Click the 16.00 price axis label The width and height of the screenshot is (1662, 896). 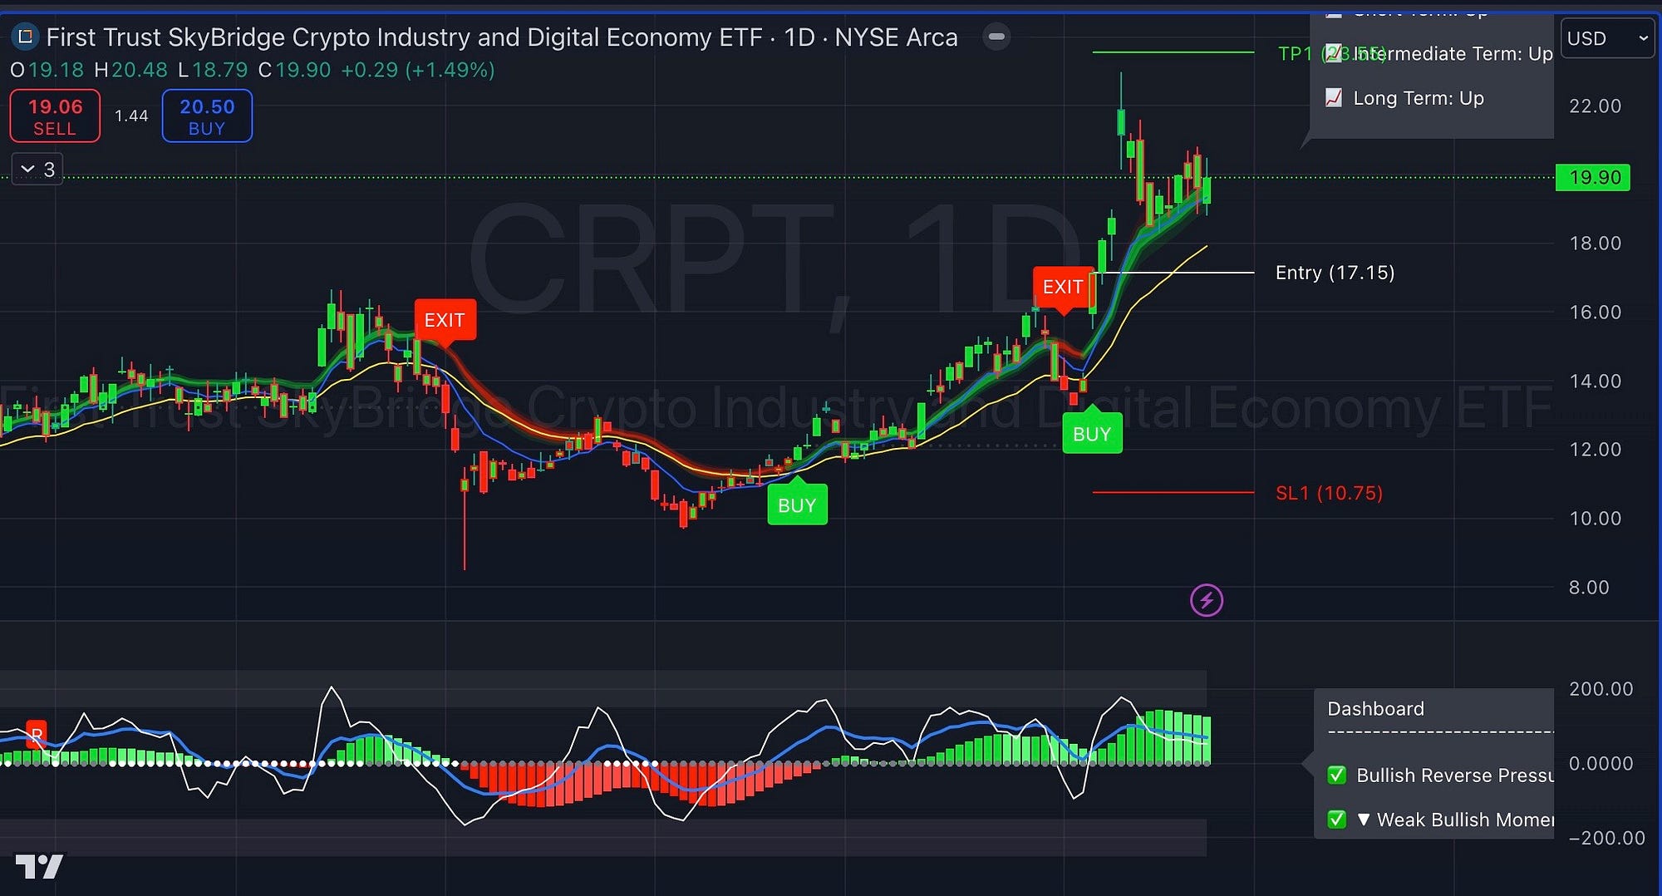(x=1595, y=313)
